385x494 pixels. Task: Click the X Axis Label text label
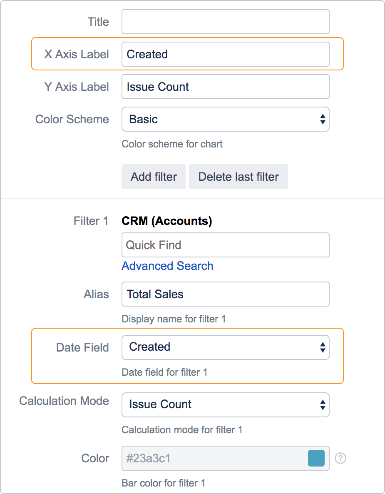(77, 54)
